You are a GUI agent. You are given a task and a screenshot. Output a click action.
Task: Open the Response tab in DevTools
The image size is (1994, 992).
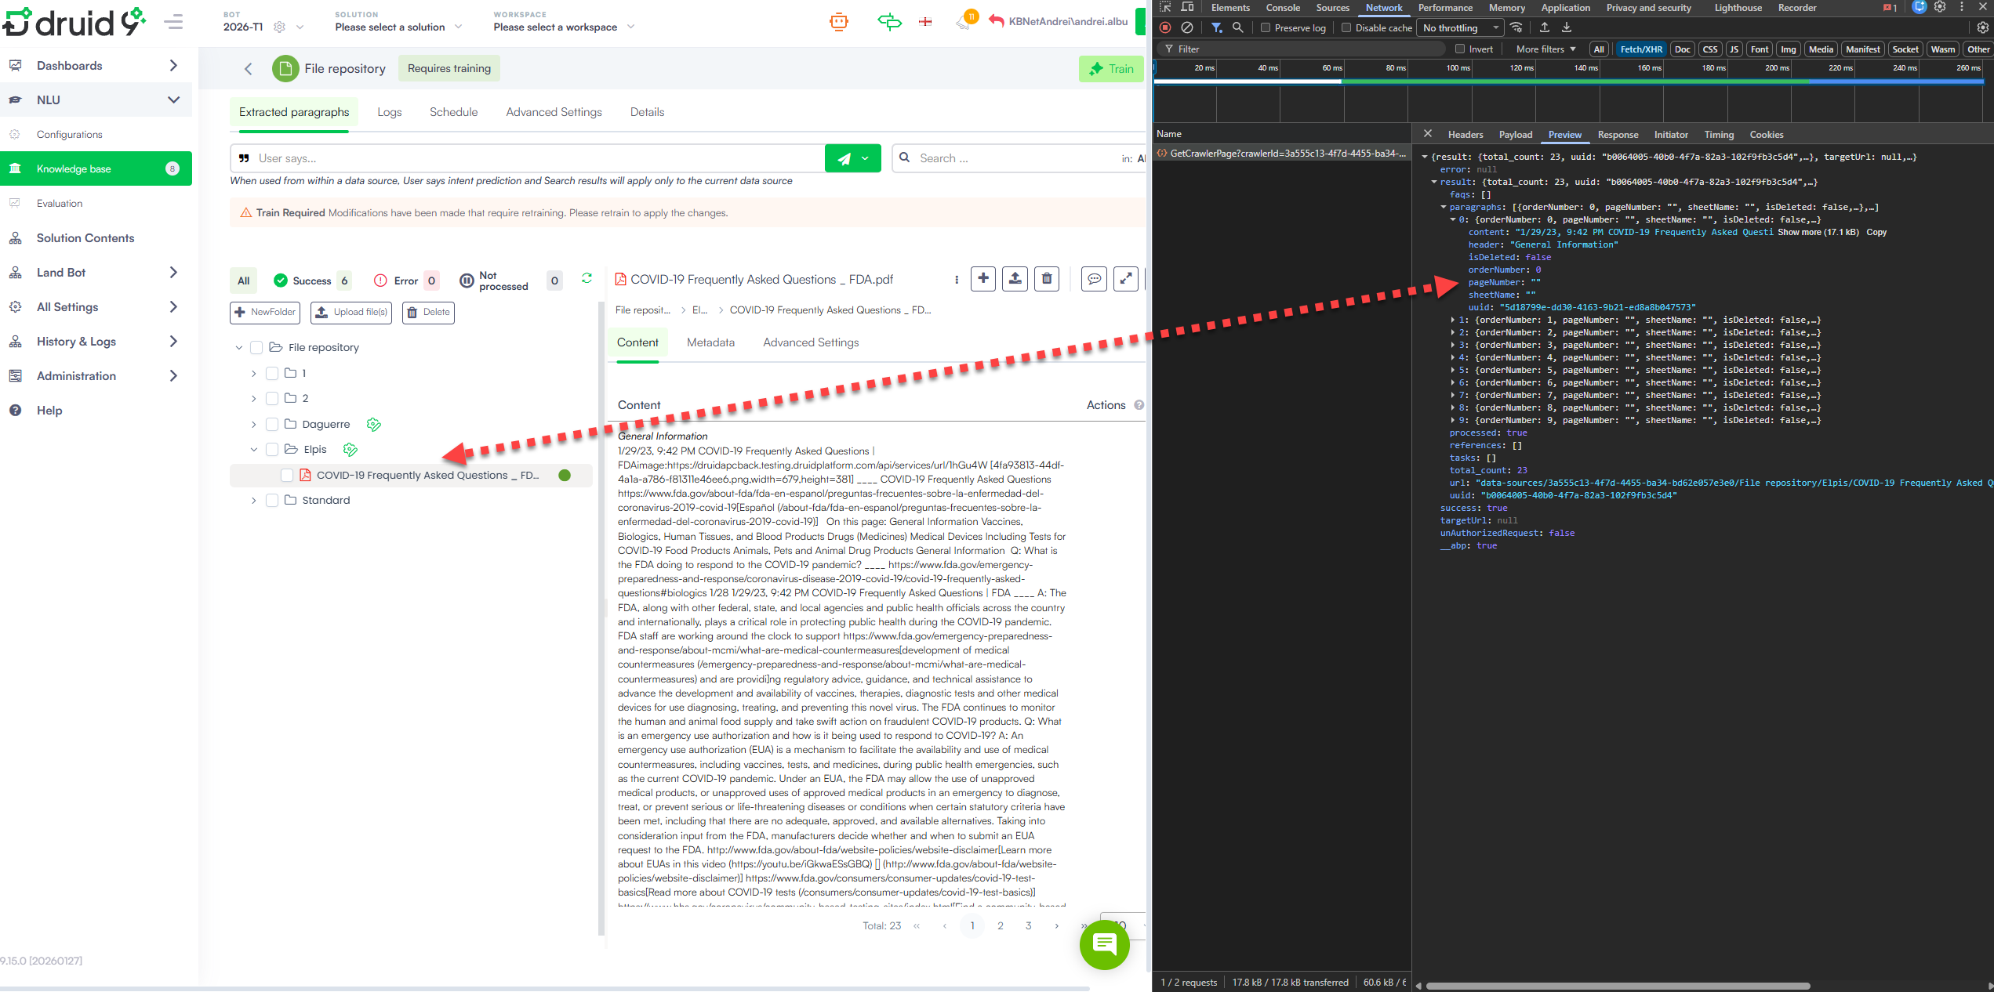tap(1618, 135)
